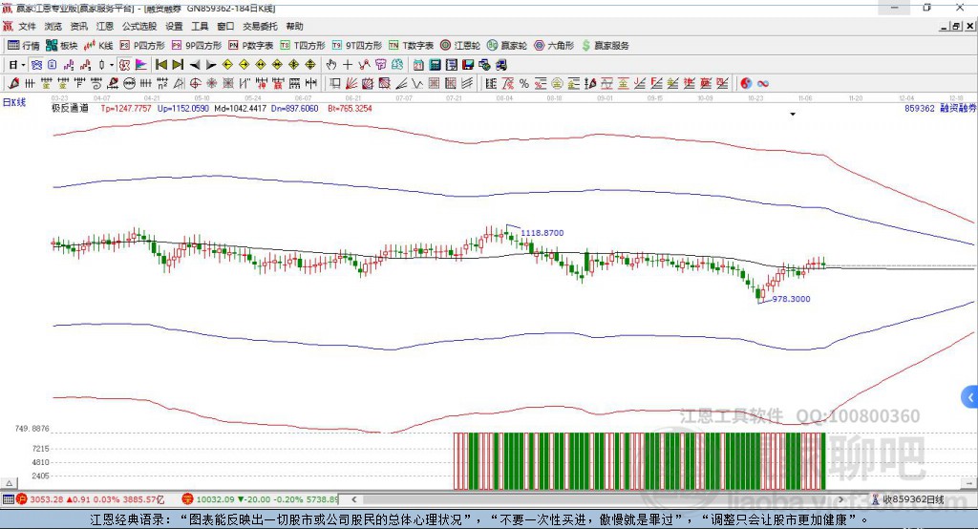Viewport: 978px width, 529px height.
Task: Open the P数字表 tool
Action: coord(251,46)
